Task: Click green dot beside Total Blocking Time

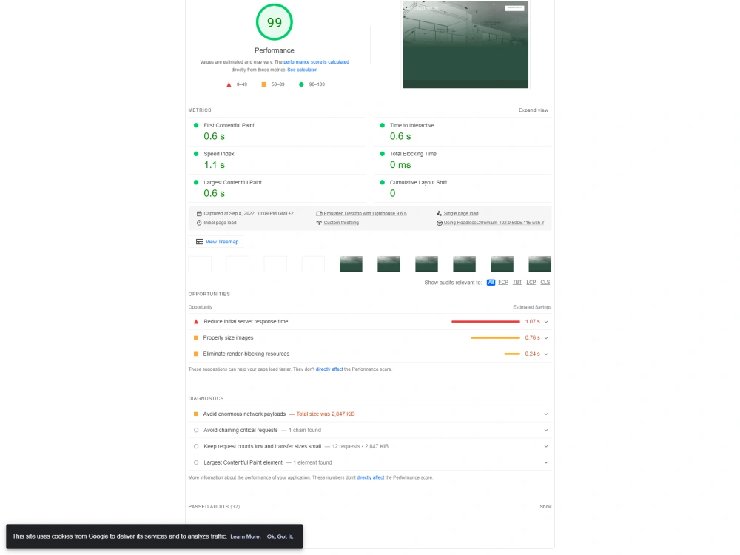Action: click(x=383, y=154)
